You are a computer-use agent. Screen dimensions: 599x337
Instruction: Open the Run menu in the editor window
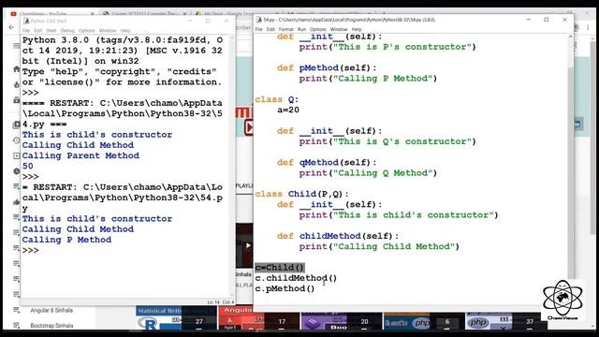click(x=301, y=29)
